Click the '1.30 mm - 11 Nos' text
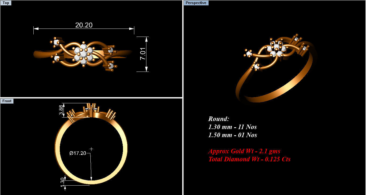The width and height of the screenshot is (366, 195). point(233,127)
